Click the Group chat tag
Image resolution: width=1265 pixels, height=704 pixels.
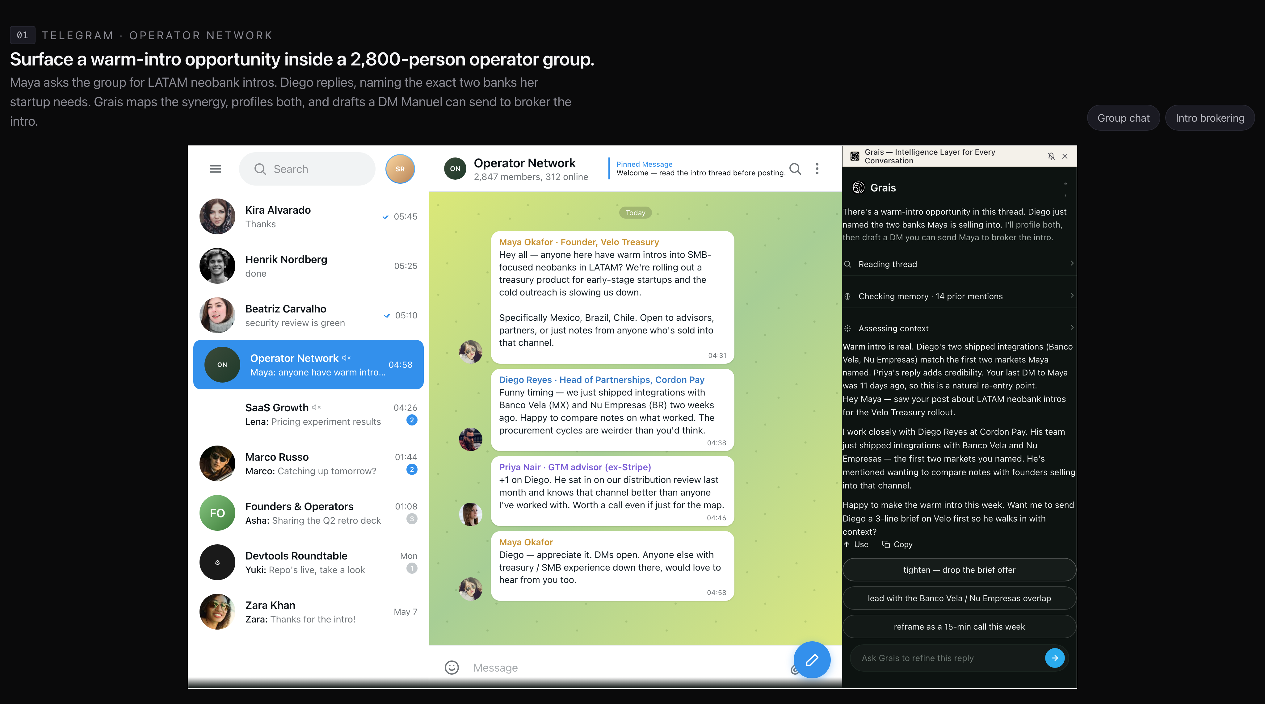pos(1123,118)
